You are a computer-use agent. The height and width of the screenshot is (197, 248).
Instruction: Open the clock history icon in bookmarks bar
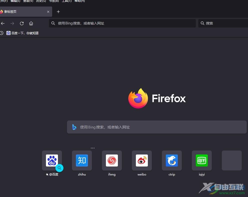[1, 33]
